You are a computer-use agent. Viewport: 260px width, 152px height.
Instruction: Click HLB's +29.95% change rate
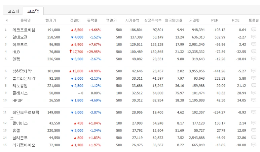94,52
